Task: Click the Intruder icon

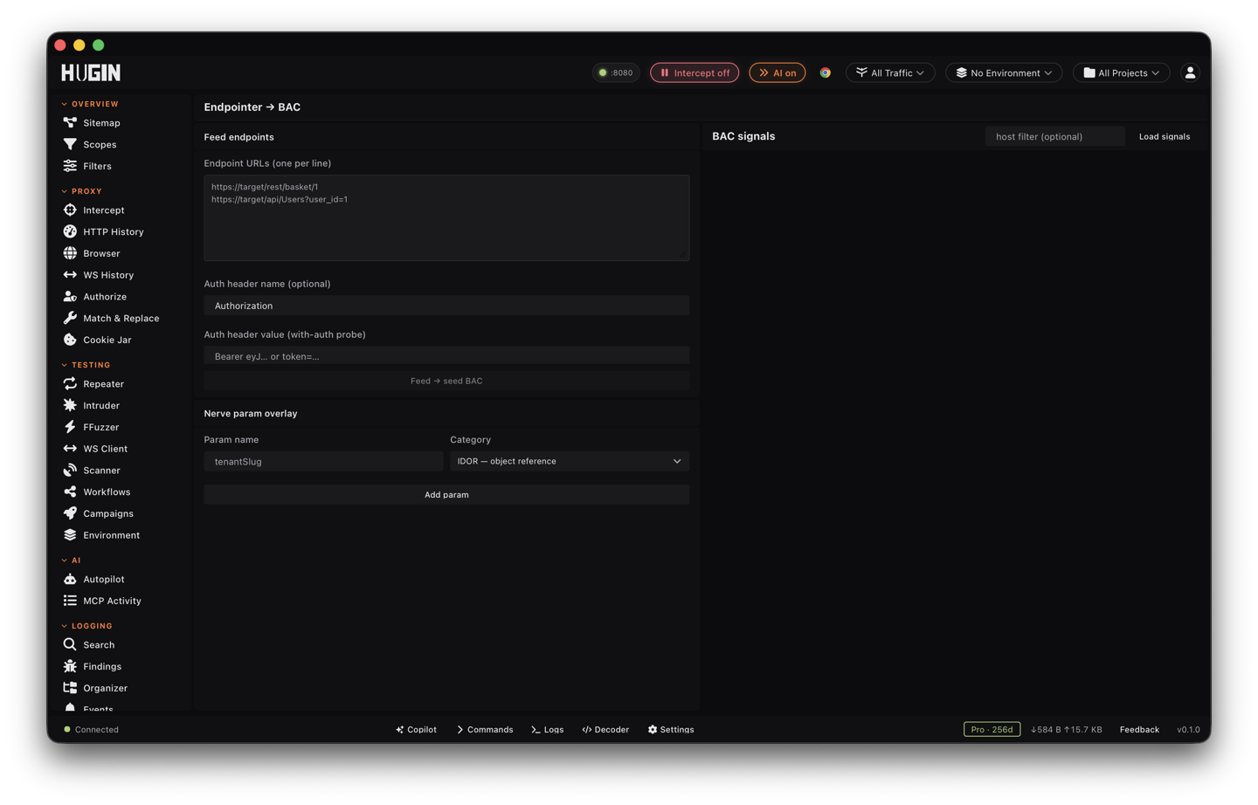Action: point(70,405)
